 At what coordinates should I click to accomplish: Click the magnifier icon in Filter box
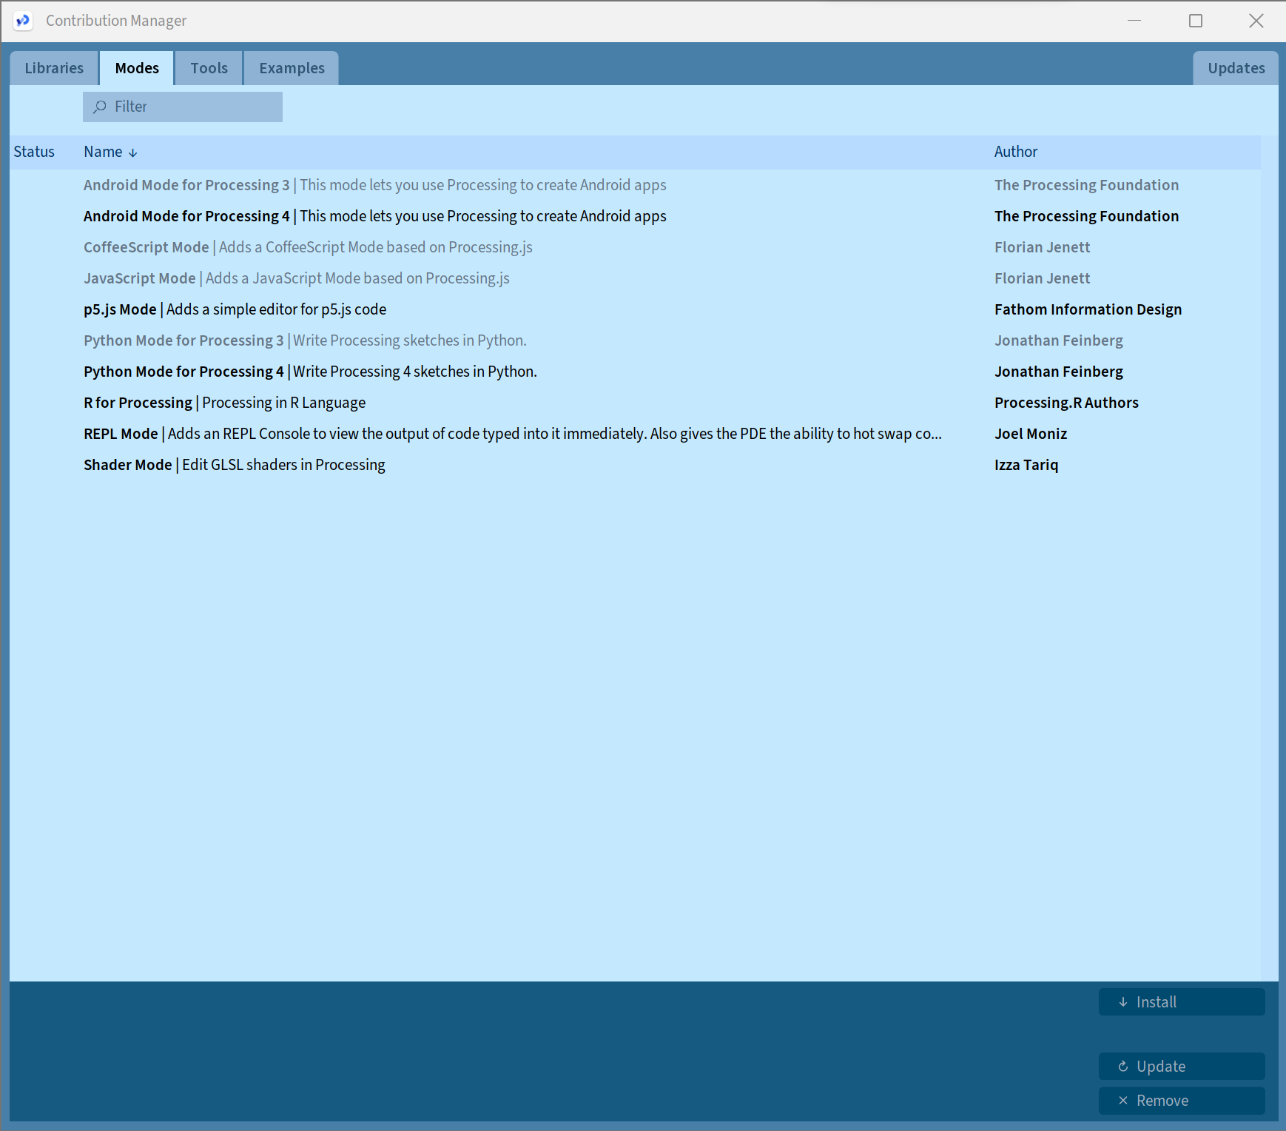100,107
